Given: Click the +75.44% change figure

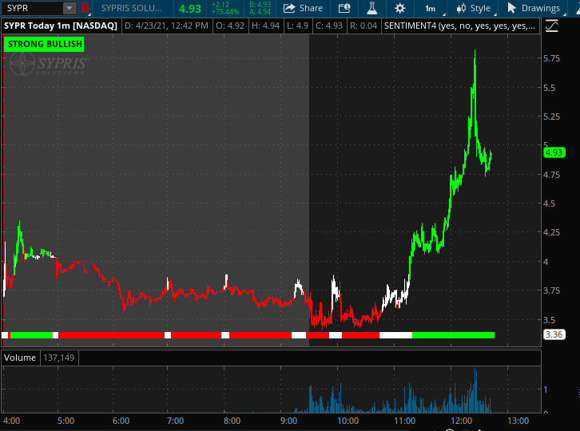Looking at the screenshot, I should click(225, 12).
